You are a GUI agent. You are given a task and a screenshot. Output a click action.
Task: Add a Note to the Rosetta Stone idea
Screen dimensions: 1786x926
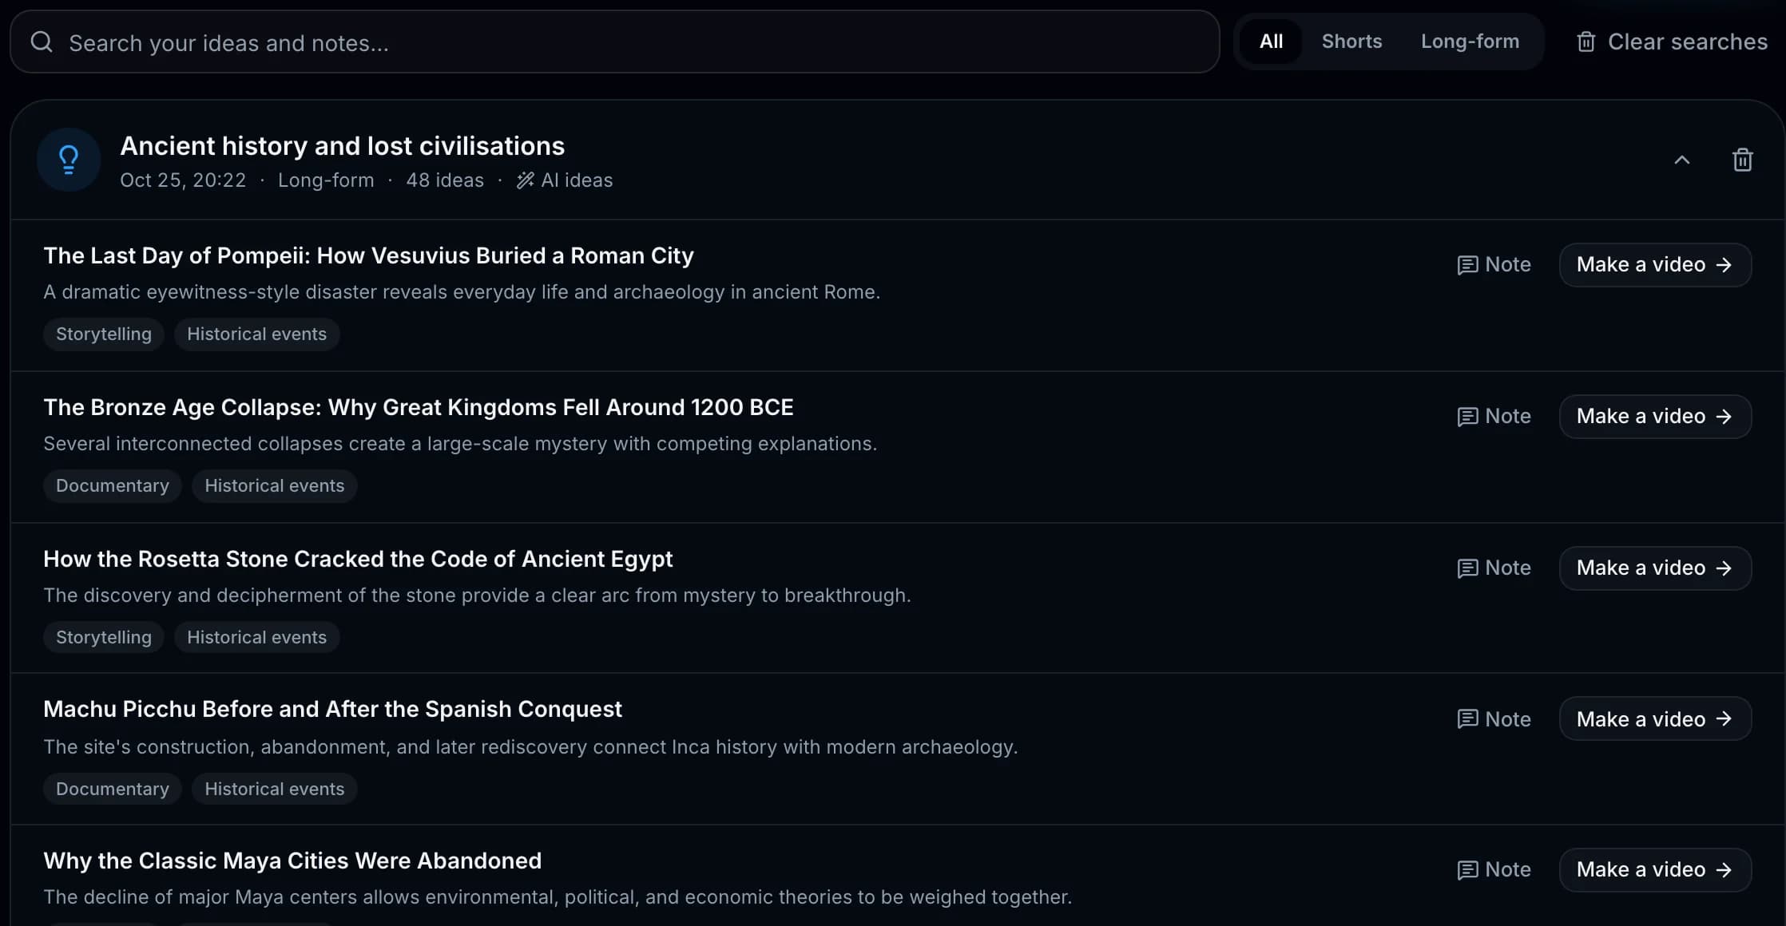[1494, 568]
